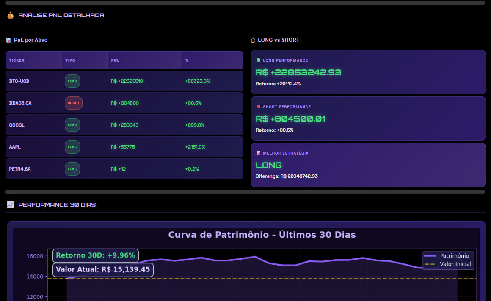Click the Retorno 30D annotation box on chart
This screenshot has width=491, height=301.
[x=95, y=255]
